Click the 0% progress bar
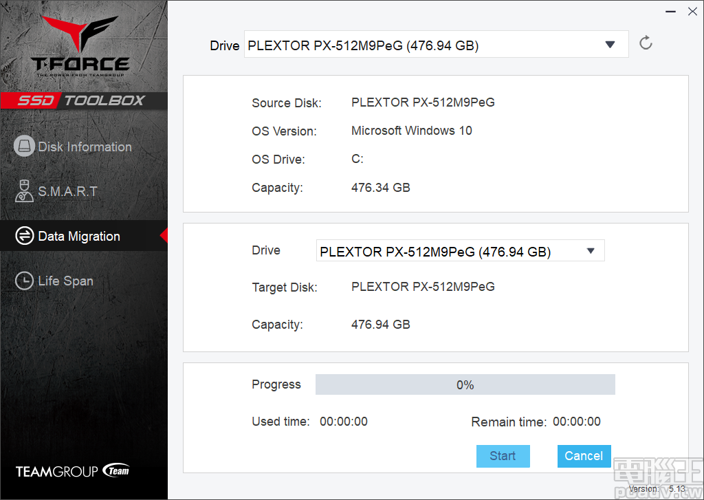 coord(465,384)
